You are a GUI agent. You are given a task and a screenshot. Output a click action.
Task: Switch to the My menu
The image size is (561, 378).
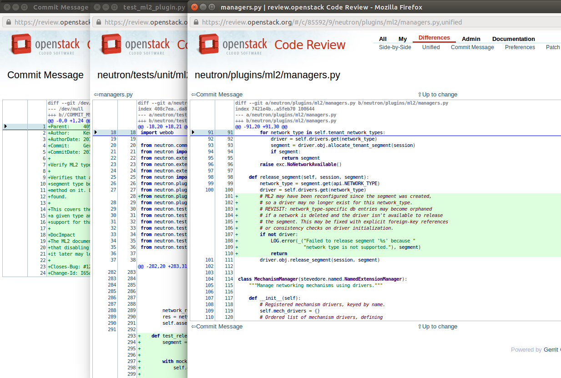[x=403, y=39]
